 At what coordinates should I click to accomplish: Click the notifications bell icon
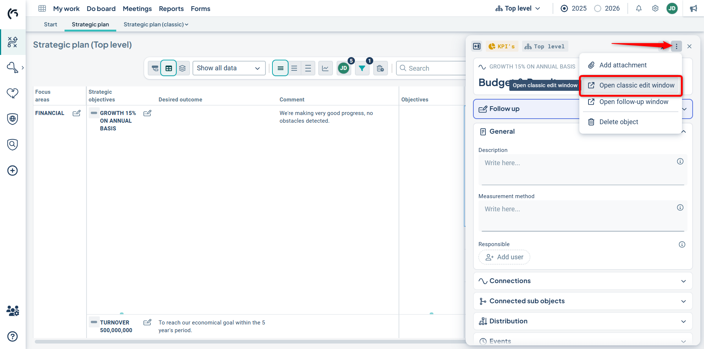tap(639, 8)
